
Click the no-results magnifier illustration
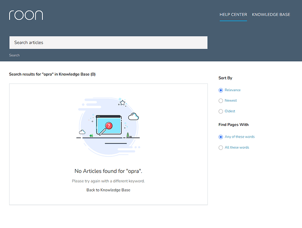(108, 127)
